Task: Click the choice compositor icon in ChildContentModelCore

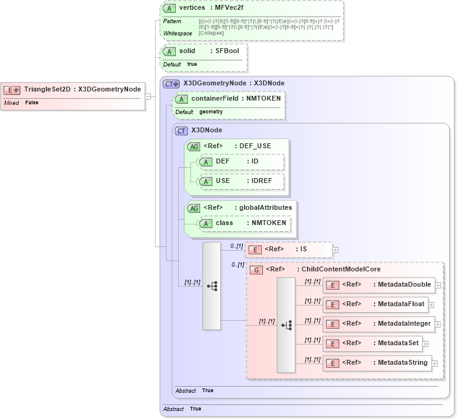Action: click(x=286, y=325)
